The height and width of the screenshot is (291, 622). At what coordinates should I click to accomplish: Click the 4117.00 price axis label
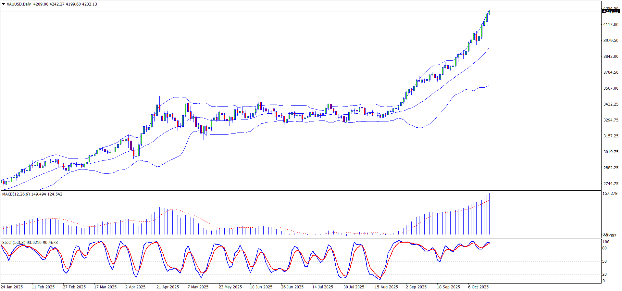(x=611, y=25)
